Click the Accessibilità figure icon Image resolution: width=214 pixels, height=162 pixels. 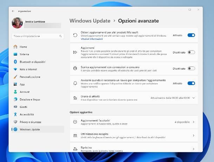pyautogui.click(x=15, y=114)
